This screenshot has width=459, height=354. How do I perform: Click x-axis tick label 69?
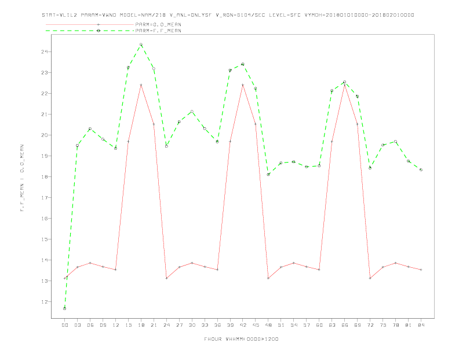(x=358, y=325)
